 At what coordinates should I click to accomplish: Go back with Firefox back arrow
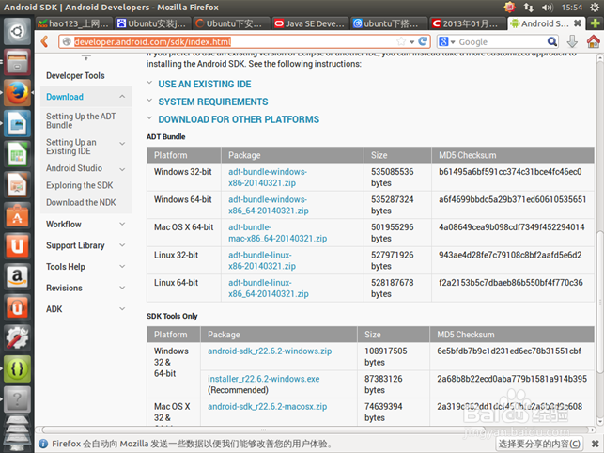45,41
